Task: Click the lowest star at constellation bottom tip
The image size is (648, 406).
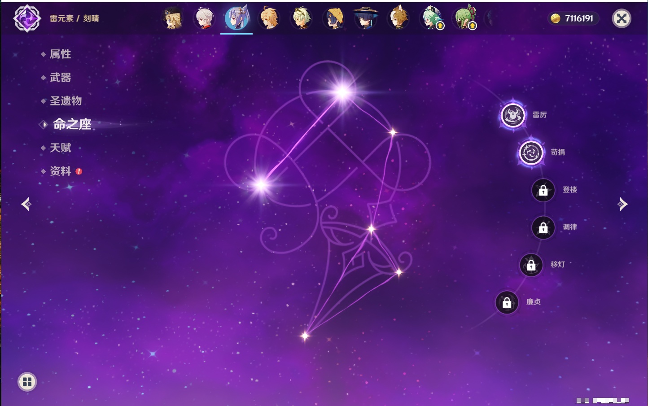Action: (305, 336)
